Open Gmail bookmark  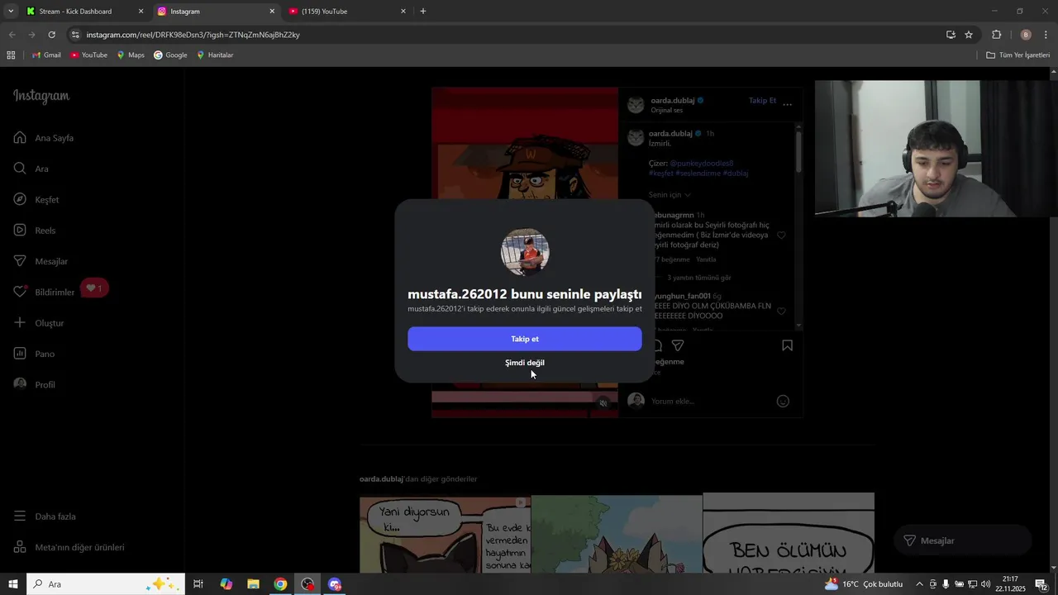click(46, 55)
